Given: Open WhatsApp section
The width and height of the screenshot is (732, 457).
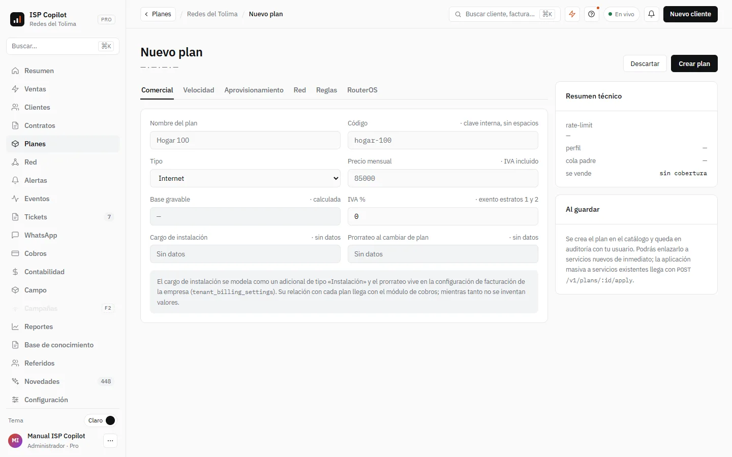Looking at the screenshot, I should pos(63,235).
